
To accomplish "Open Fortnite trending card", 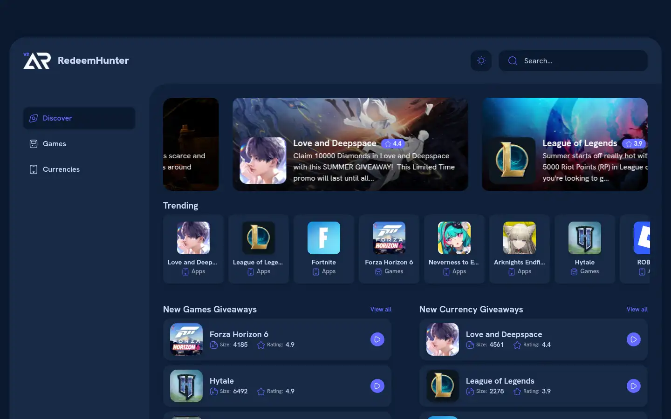I will click(324, 249).
